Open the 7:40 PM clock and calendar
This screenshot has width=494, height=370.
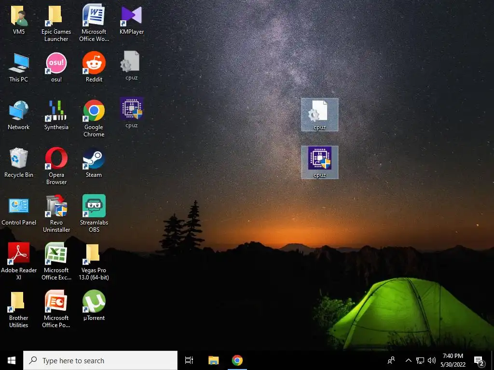453,360
